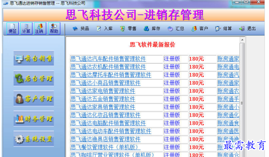Open link 思飞餐饮管理软件（单机版）
The height and width of the screenshot is (157, 269).
point(106,147)
